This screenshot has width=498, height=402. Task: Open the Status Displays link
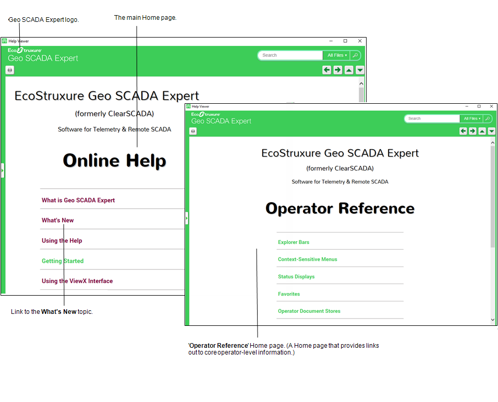click(x=296, y=276)
